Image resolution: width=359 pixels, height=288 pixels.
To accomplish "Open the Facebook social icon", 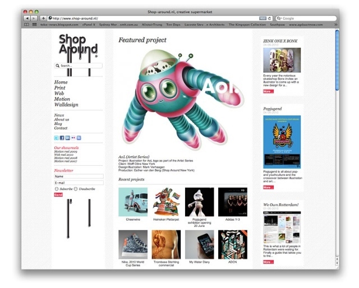I will point(62,138).
